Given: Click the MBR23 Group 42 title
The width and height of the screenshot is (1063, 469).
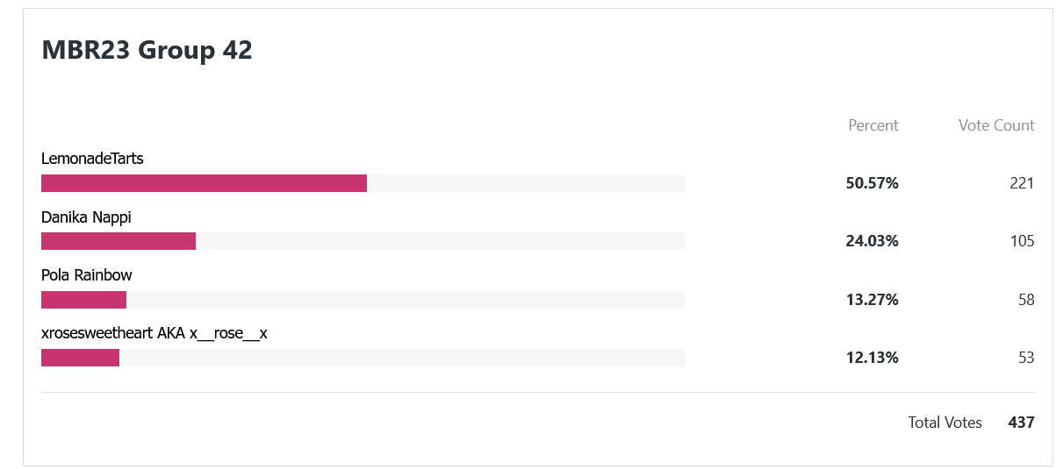Looking at the screenshot, I should pyautogui.click(x=147, y=51).
